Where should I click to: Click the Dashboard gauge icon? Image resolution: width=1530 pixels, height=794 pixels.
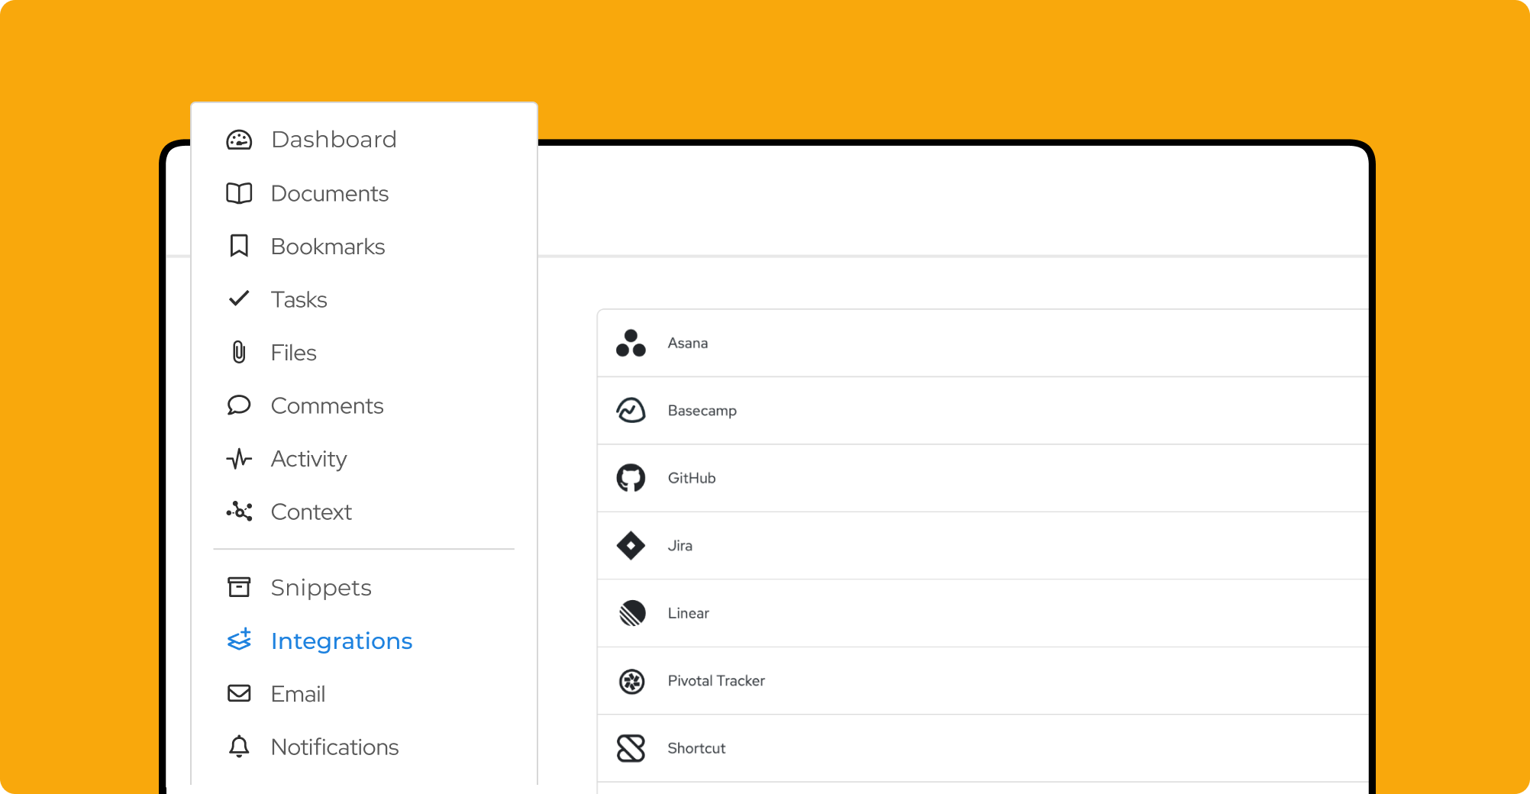pos(239,140)
